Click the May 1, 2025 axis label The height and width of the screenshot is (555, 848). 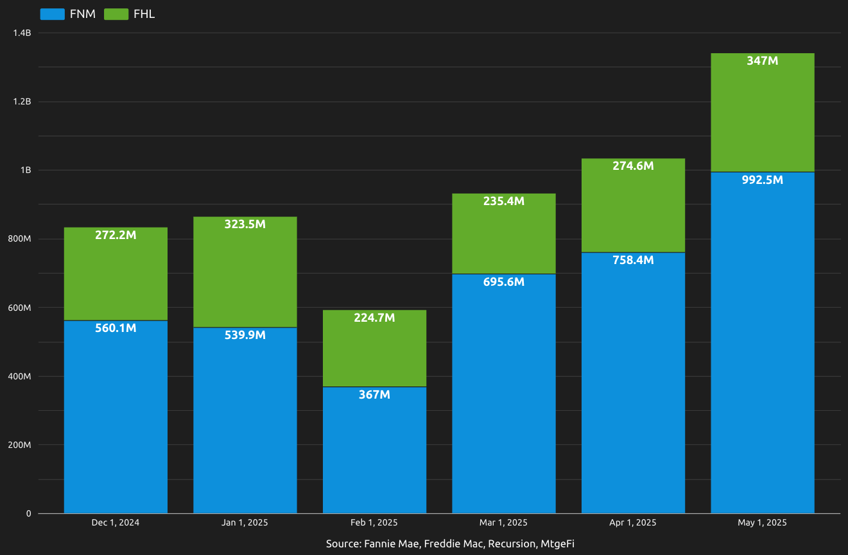coord(761,522)
